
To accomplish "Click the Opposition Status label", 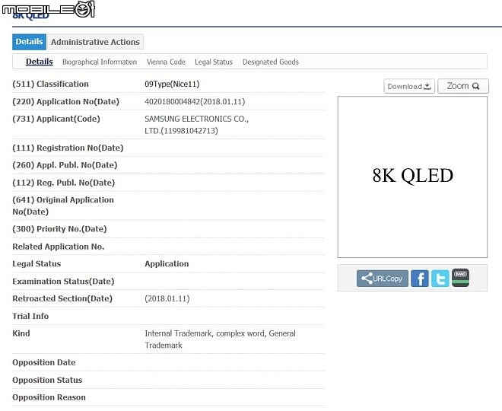I will pyautogui.click(x=47, y=380).
